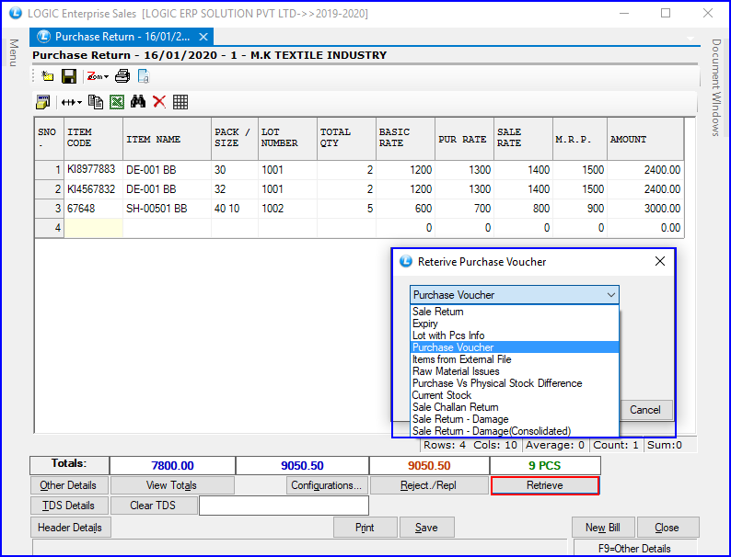Click the Reject./Repl button
The image size is (731, 557).
click(428, 485)
